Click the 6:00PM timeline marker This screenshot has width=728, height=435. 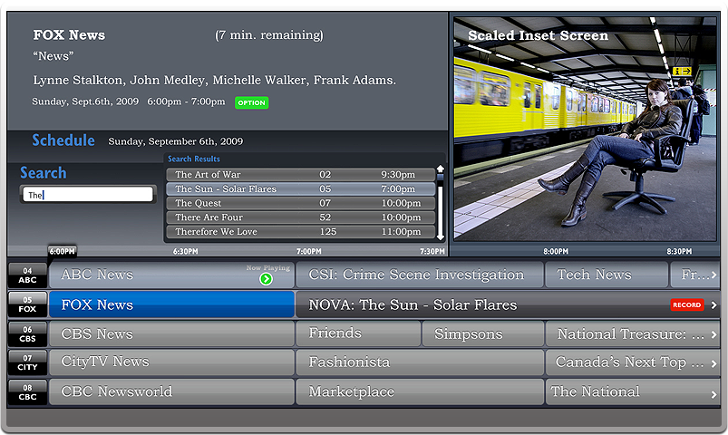[x=63, y=251]
